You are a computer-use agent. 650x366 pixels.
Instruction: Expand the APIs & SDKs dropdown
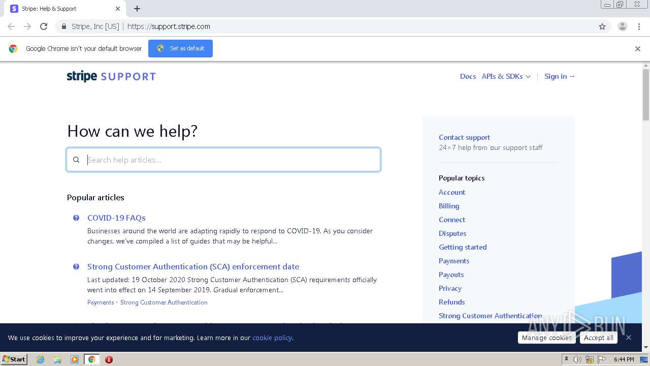[506, 76]
